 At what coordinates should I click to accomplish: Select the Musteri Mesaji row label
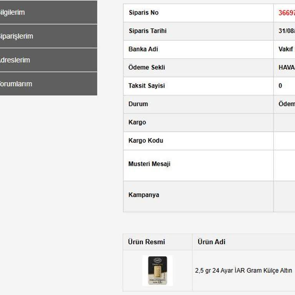pyautogui.click(x=149, y=164)
